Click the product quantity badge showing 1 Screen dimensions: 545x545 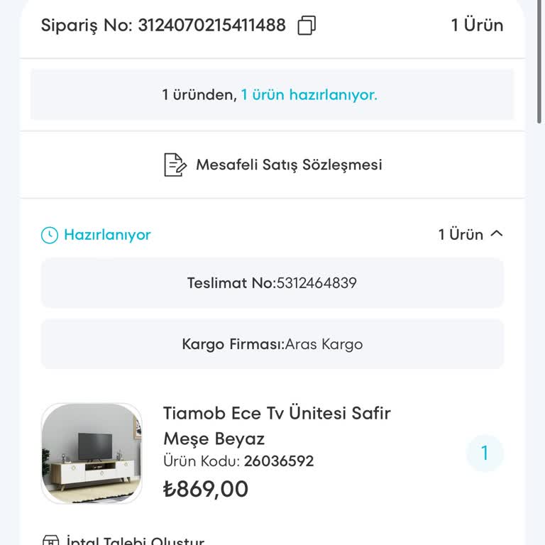point(485,453)
